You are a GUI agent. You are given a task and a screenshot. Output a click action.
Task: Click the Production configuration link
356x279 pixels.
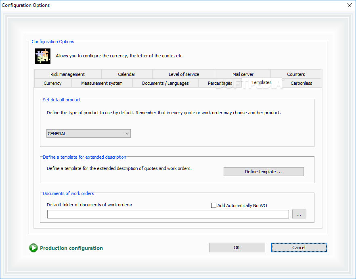tap(71, 248)
